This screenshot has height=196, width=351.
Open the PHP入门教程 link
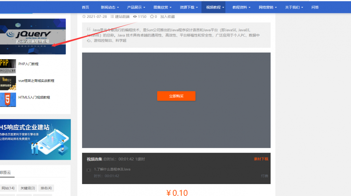click(x=28, y=64)
